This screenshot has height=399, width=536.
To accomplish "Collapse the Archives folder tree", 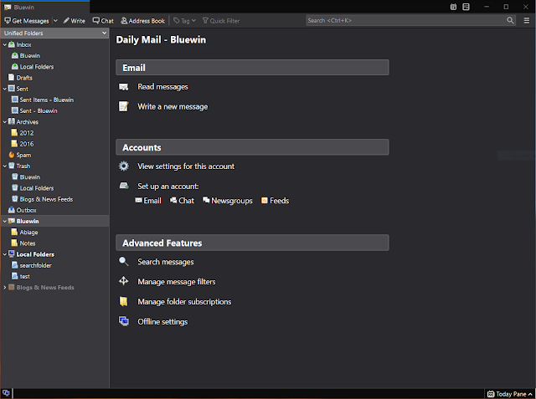I will click(4, 122).
